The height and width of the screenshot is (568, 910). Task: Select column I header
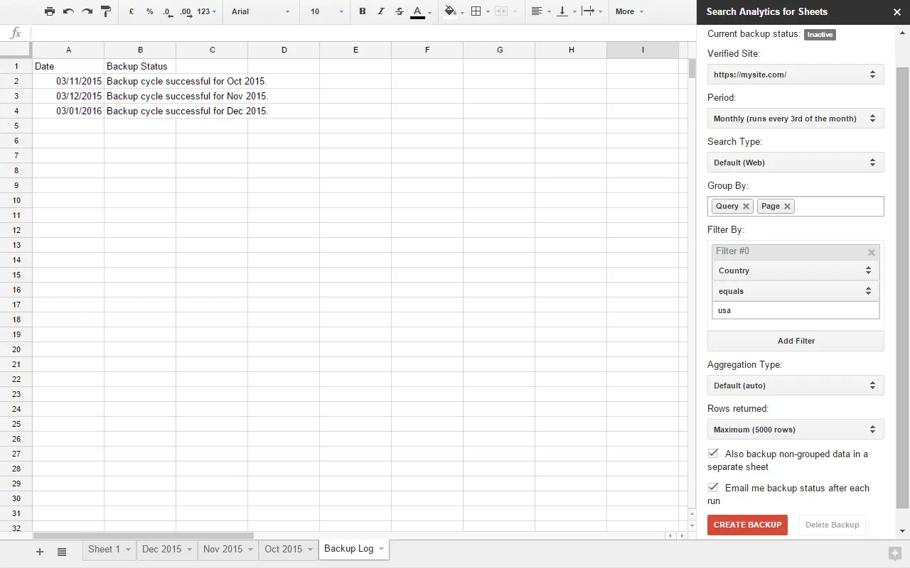(643, 50)
